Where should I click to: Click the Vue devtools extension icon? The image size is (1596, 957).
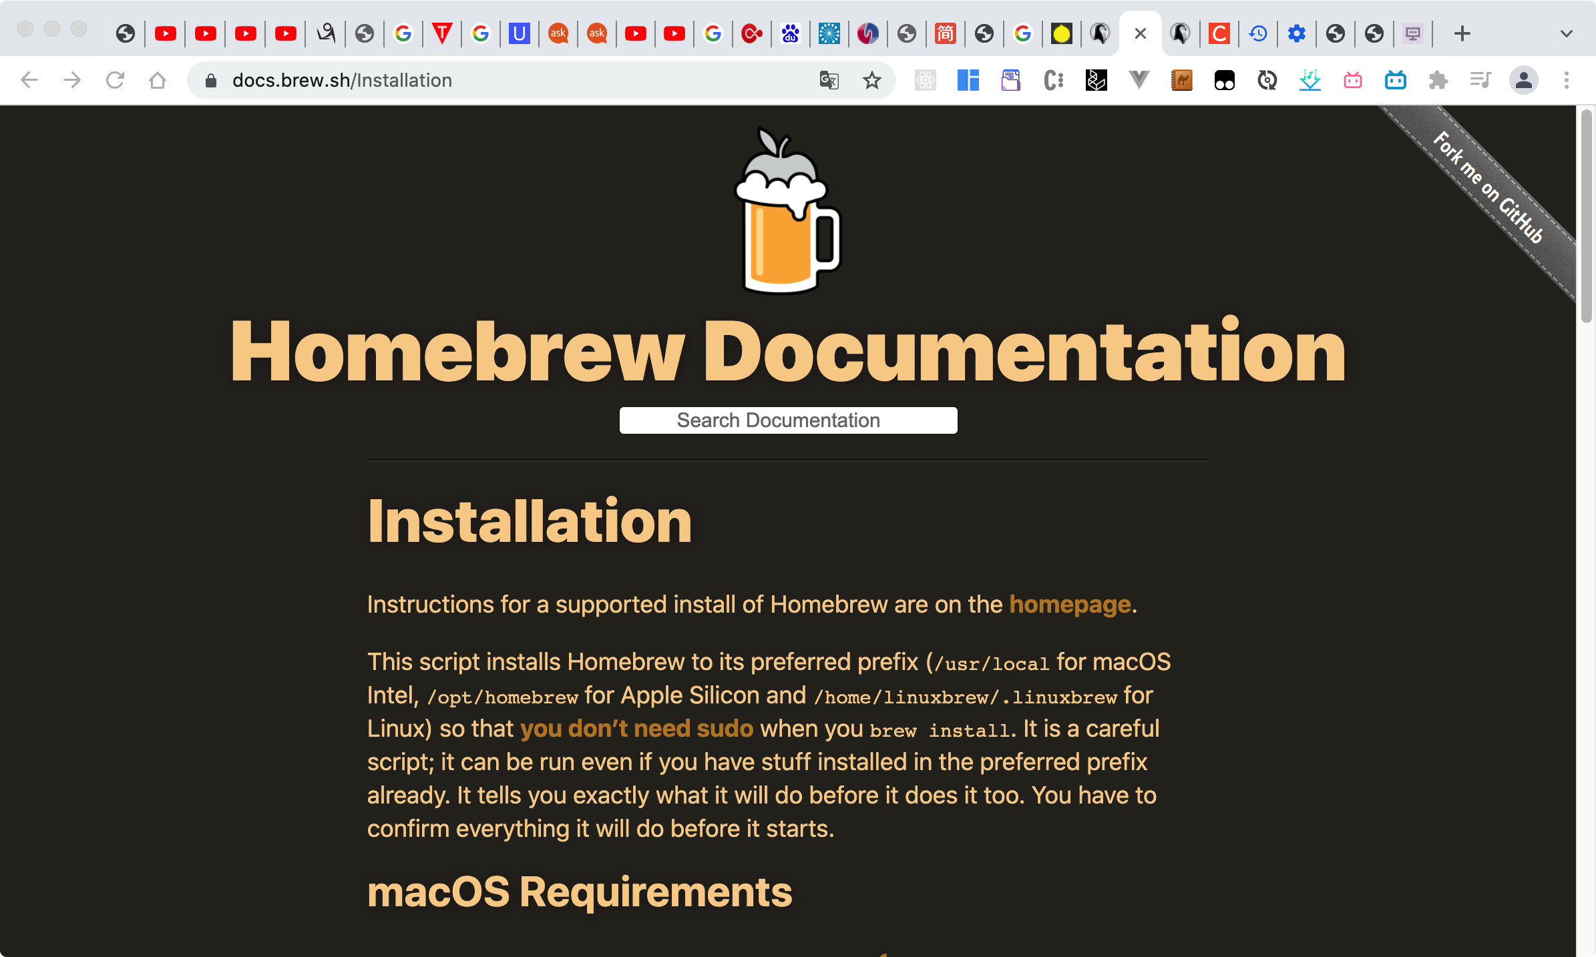click(x=1139, y=81)
